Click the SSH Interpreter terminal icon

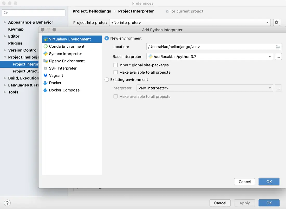click(x=45, y=68)
